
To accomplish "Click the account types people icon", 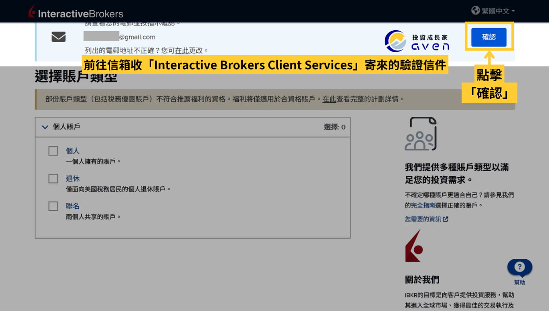I will pos(420,134).
